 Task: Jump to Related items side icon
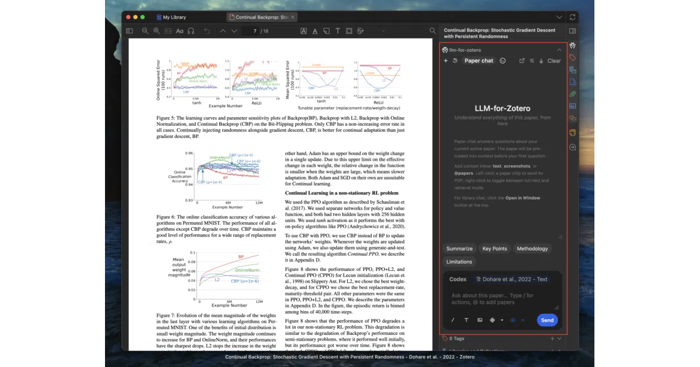[573, 118]
